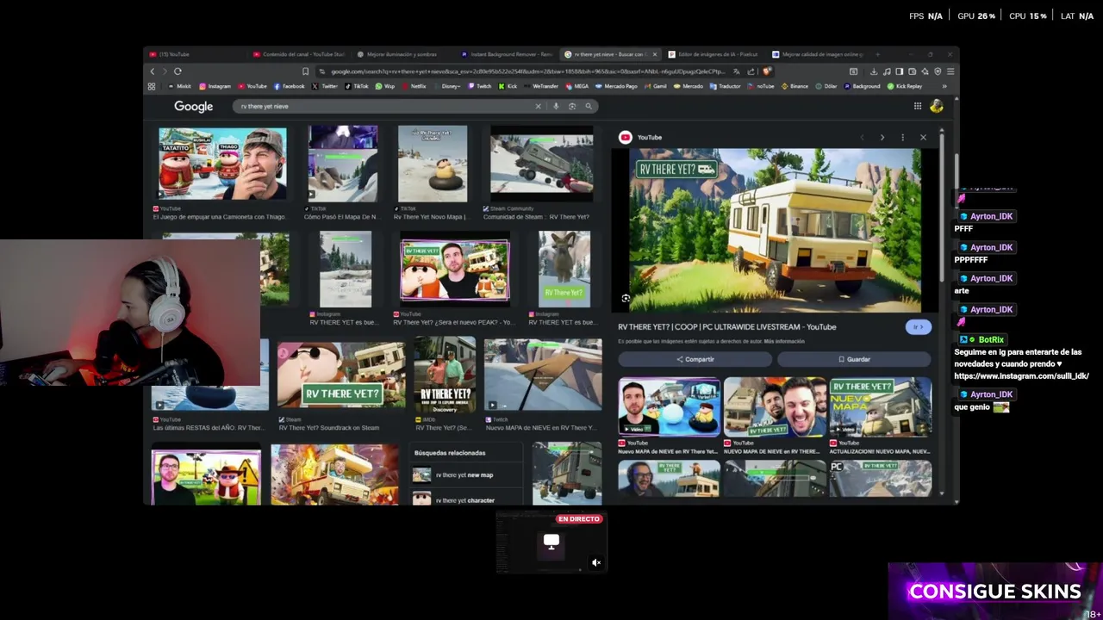The image size is (1103, 620).
Task: Open the Kick bookmark
Action: click(x=507, y=86)
